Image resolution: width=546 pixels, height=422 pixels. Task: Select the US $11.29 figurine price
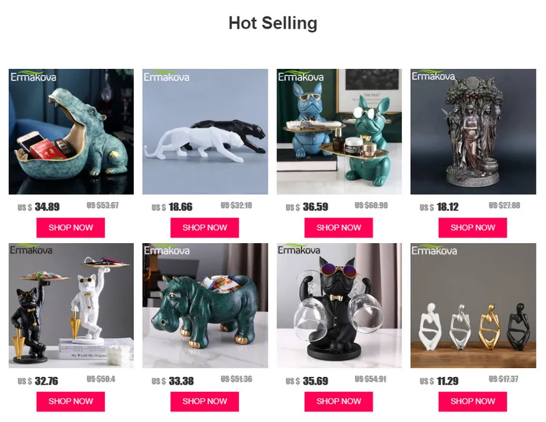[x=439, y=381]
